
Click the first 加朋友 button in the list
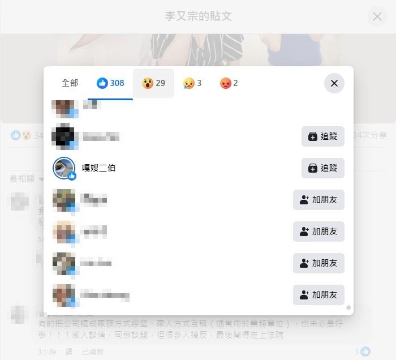click(318, 200)
